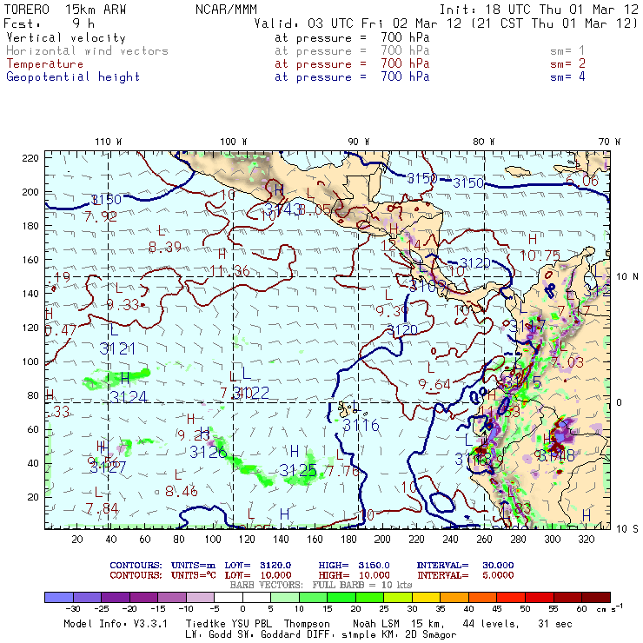This screenshot has height=643, width=643.
Task: Select the red "8.46" temperature value
Action: click(x=182, y=491)
